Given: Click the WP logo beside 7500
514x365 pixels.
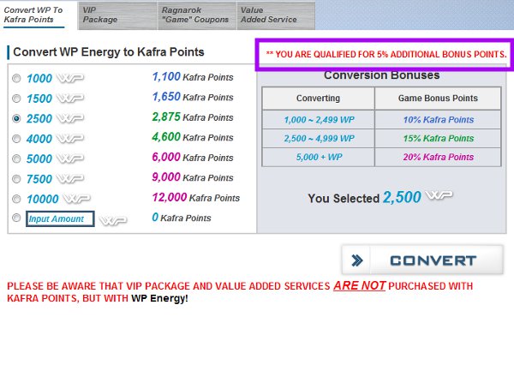Looking at the screenshot, I should tap(70, 179).
